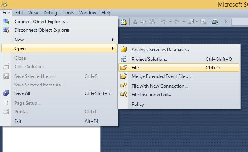This screenshot has width=248, height=152.
Task: Open the Window menu
Action: click(88, 13)
